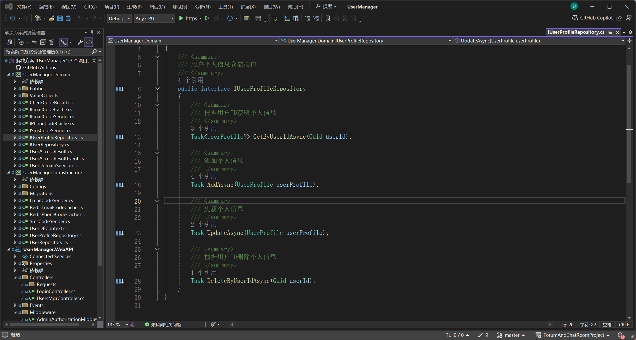The height and width of the screenshot is (340, 636).
Task: Collapse code block at line 8
Action: coord(157,89)
